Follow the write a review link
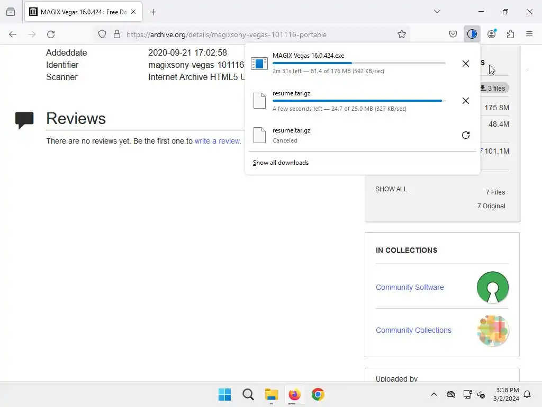This screenshot has width=542, height=407. pyautogui.click(x=218, y=141)
